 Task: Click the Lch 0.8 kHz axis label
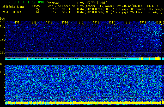click(x=2, y=52)
